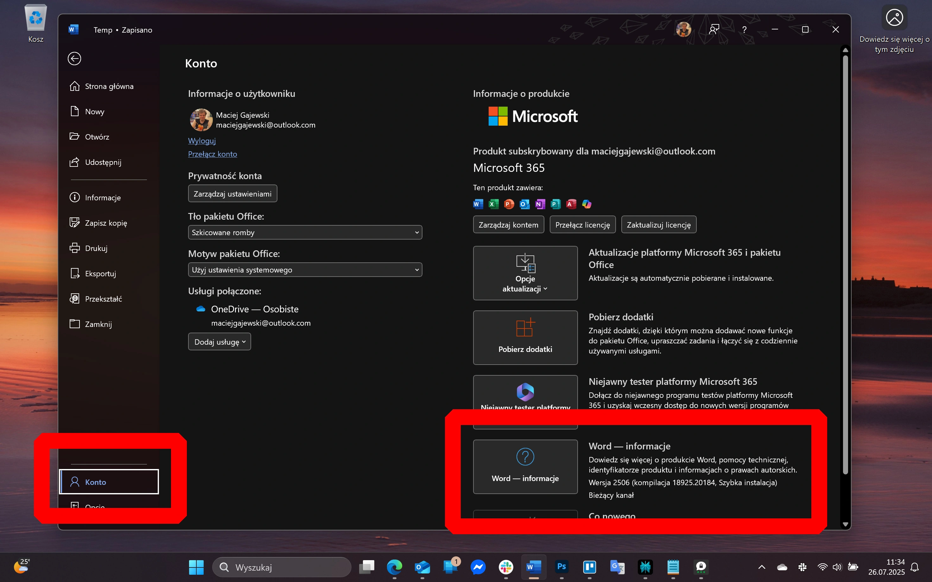Open the Otwórz page
Screen dimensions: 932x582
coord(109,137)
